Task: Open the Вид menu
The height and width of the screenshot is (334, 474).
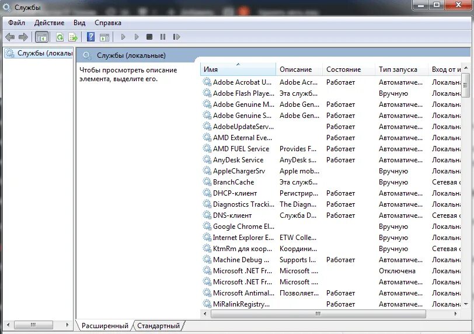Action: [79, 23]
